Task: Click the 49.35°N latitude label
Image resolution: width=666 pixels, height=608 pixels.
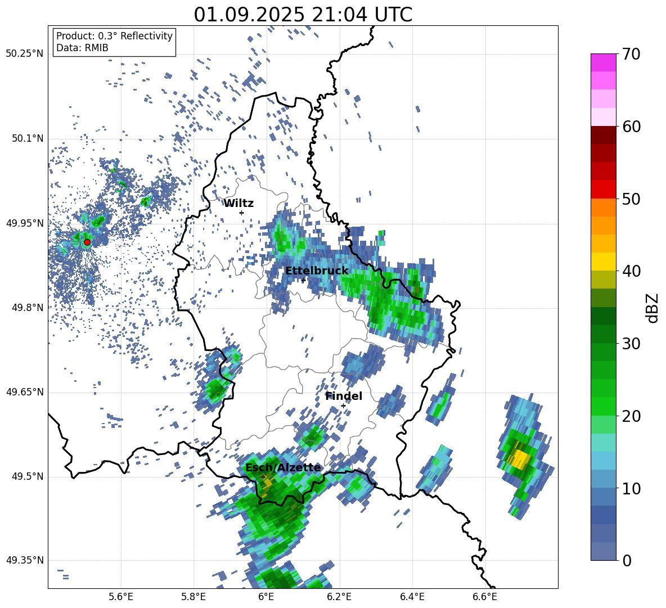Action: 25,560
